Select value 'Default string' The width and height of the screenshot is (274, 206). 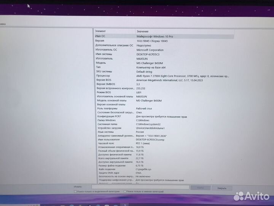pyautogui.click(x=144, y=72)
